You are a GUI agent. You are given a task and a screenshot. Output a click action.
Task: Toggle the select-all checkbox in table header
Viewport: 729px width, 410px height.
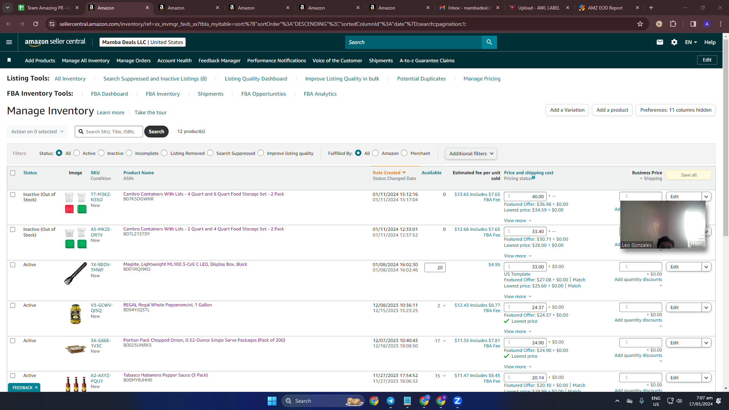click(13, 173)
